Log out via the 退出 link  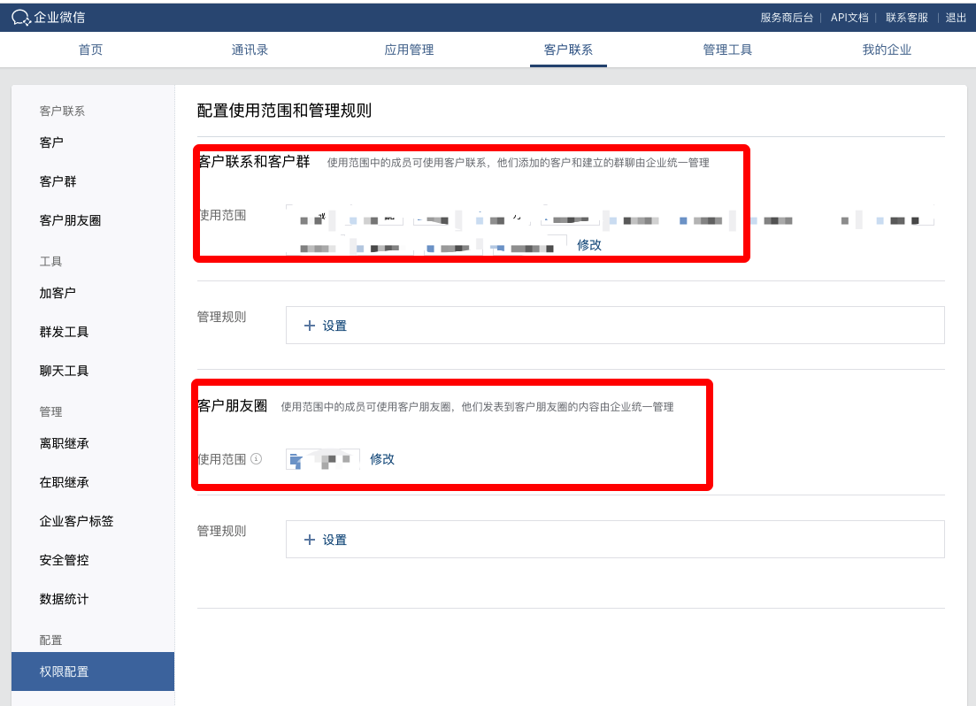tap(956, 18)
